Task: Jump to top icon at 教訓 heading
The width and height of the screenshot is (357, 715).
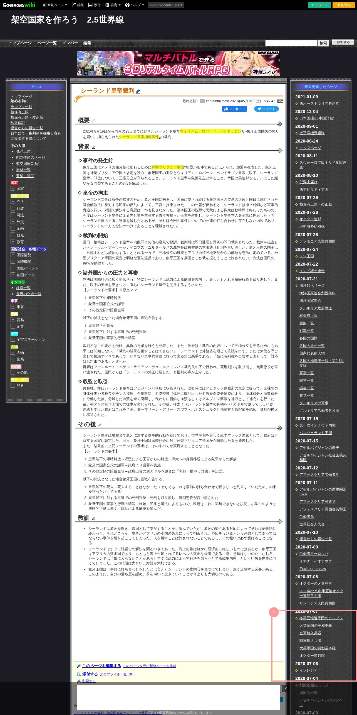Action: (x=280, y=521)
